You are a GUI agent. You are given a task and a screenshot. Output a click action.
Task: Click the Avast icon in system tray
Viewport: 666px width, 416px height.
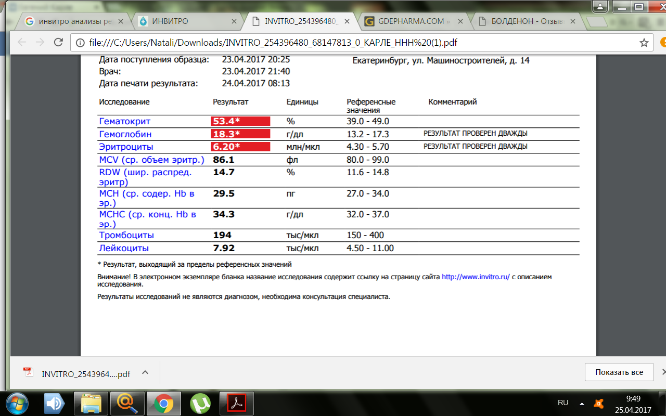[x=599, y=403]
